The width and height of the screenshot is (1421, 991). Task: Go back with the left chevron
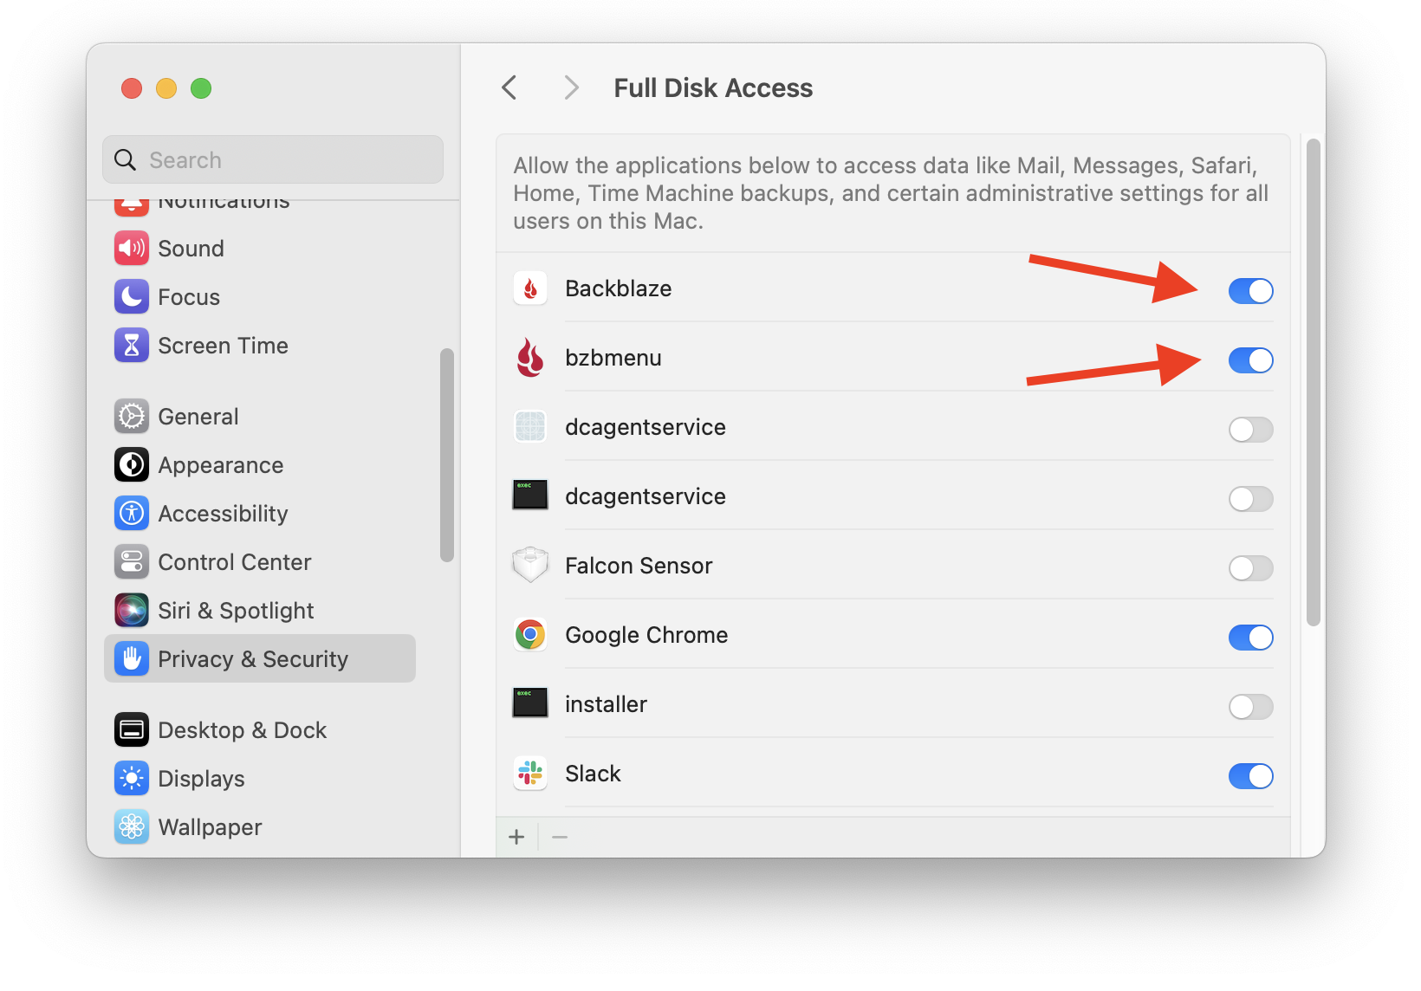click(509, 87)
